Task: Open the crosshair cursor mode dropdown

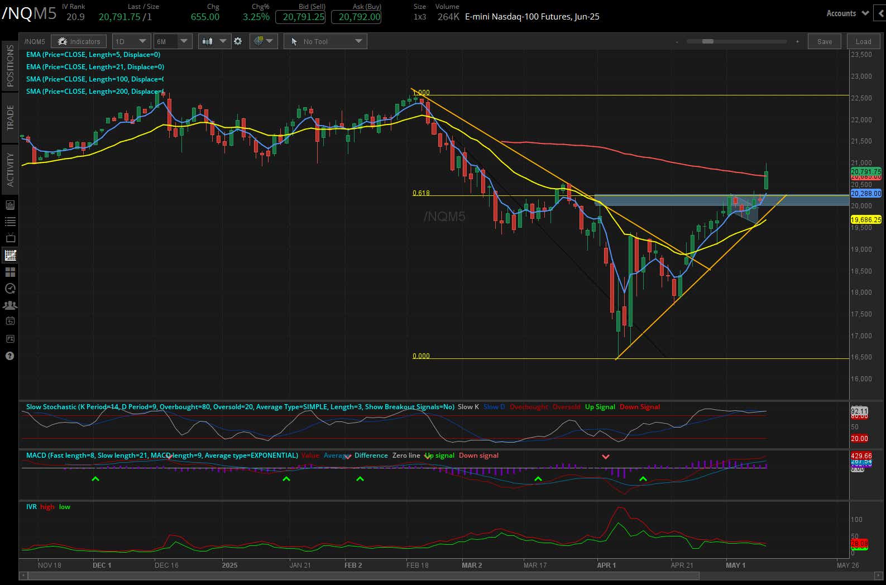Action: coord(264,41)
